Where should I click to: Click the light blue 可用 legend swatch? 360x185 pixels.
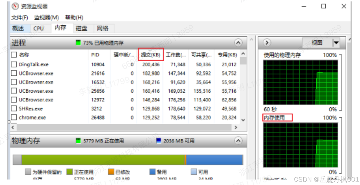(x=194, y=172)
